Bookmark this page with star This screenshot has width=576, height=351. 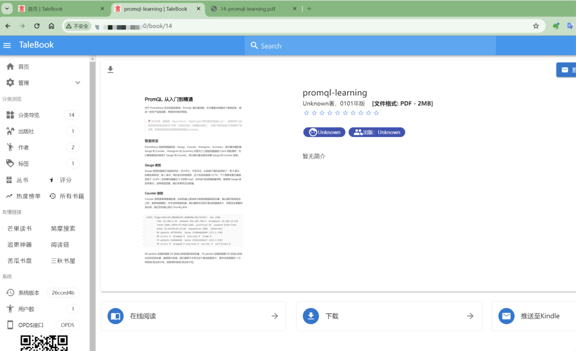(536, 26)
